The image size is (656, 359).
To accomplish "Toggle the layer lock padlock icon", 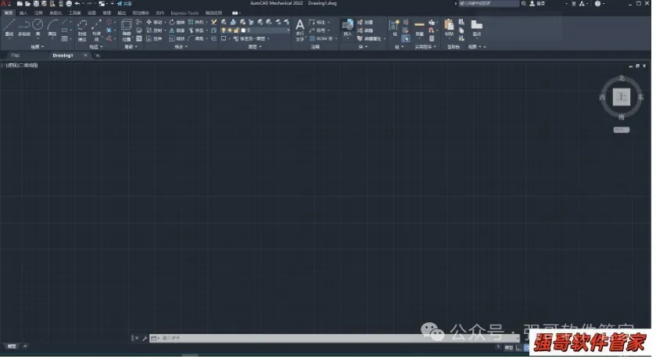I will tap(236, 31).
